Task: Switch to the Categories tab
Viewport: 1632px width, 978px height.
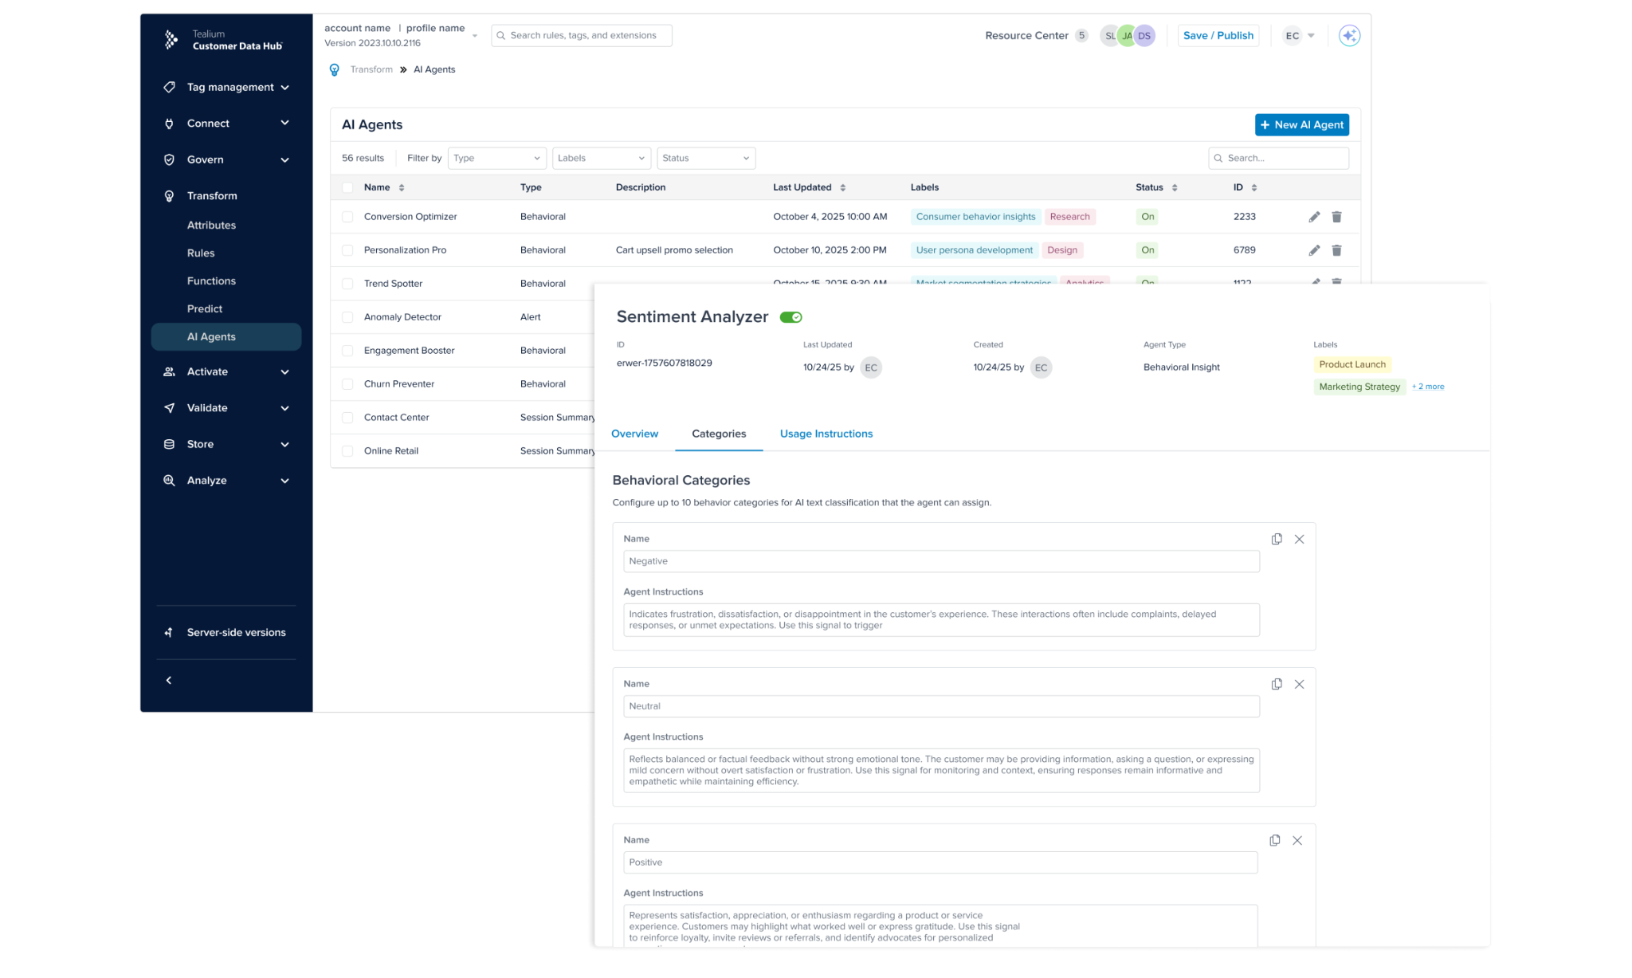Action: coord(719,434)
